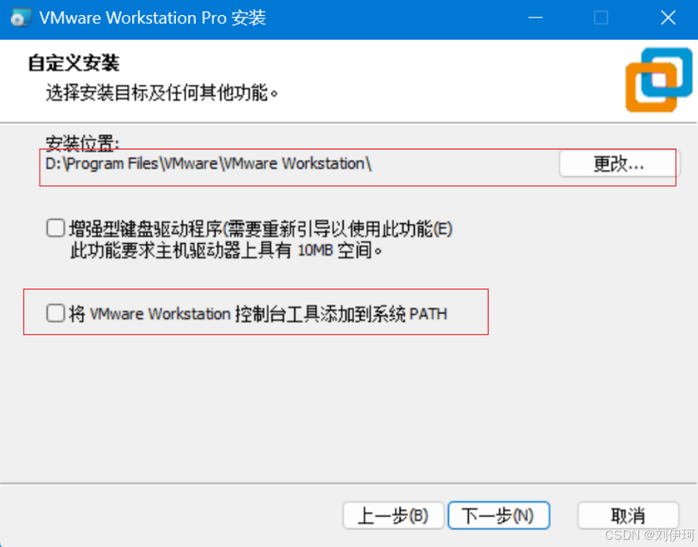Click the 10MB space requirement note
698x547 pixels.
226,250
